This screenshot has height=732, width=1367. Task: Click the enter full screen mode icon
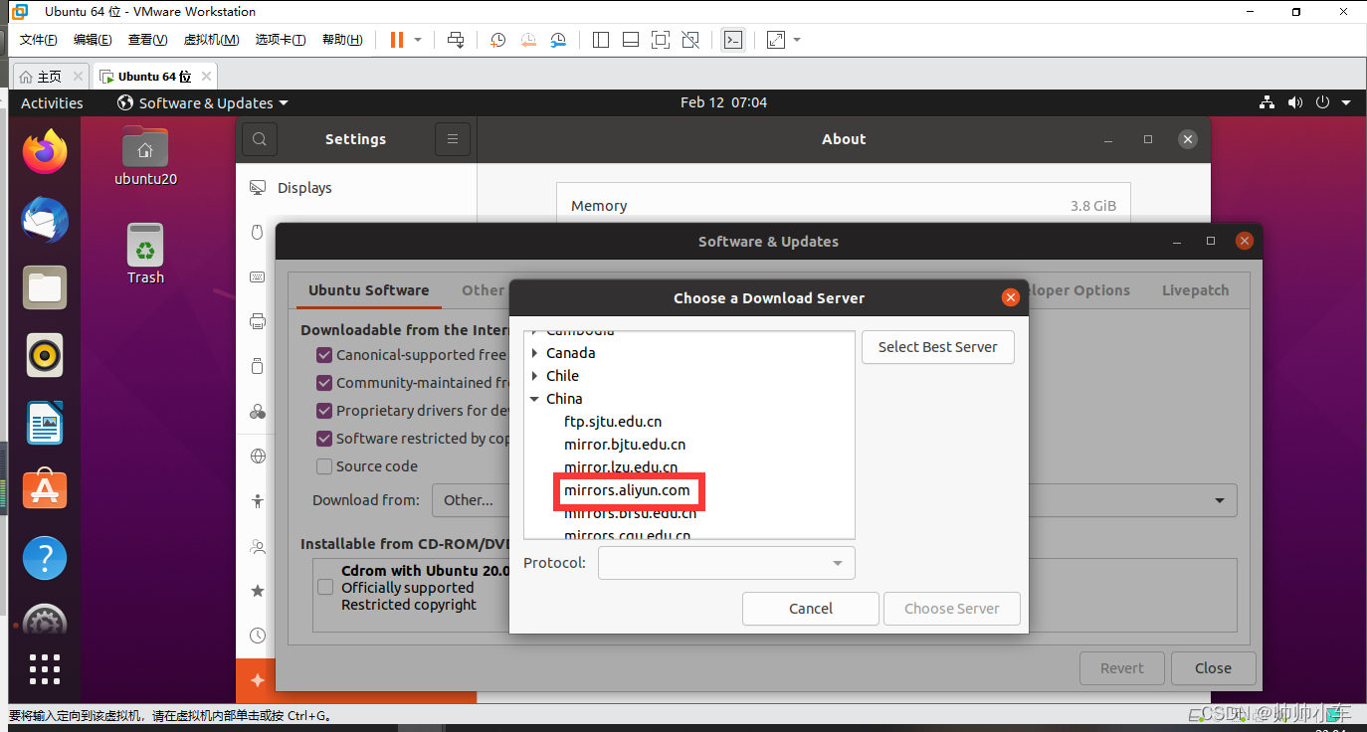661,40
